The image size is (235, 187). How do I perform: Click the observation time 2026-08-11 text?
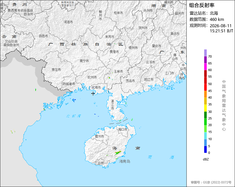coord(221,26)
